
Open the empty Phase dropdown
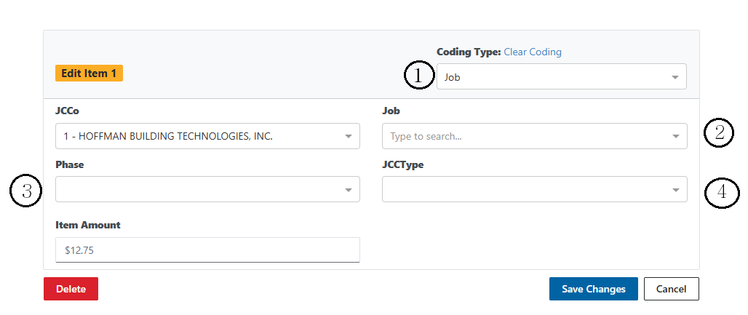point(196,189)
